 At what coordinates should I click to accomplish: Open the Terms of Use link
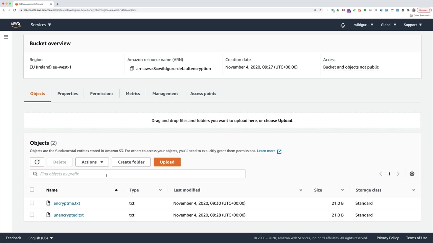tap(416, 238)
